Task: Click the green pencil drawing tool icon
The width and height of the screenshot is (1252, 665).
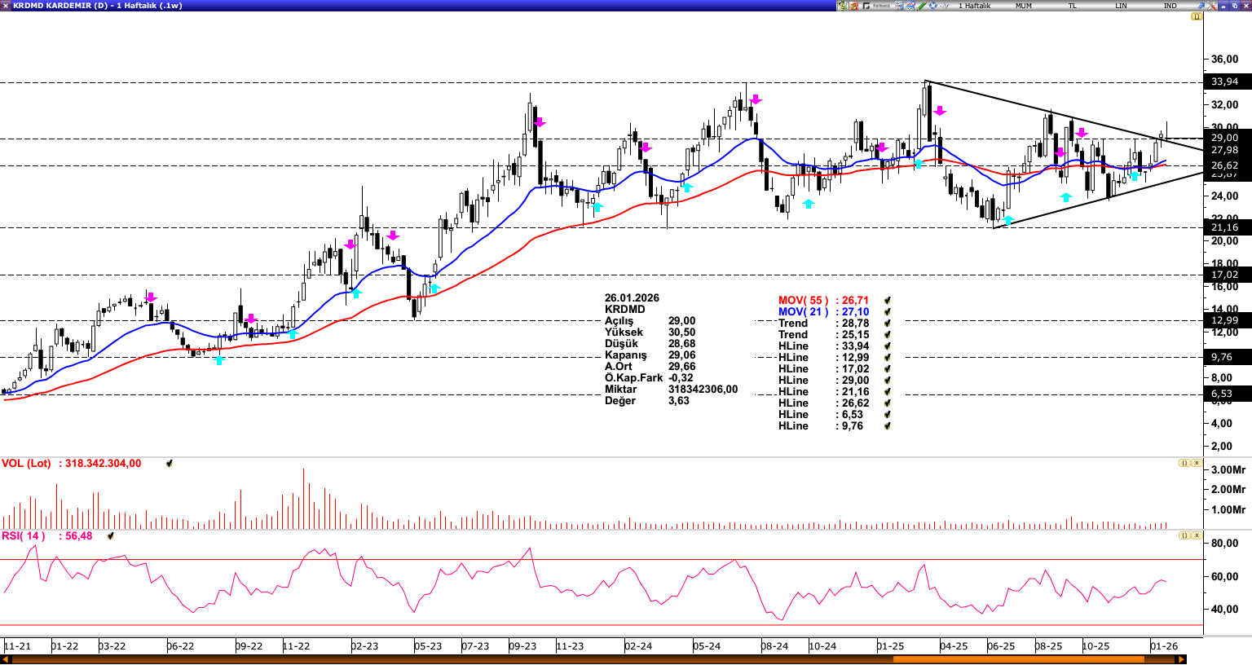Action: pyautogui.click(x=922, y=6)
